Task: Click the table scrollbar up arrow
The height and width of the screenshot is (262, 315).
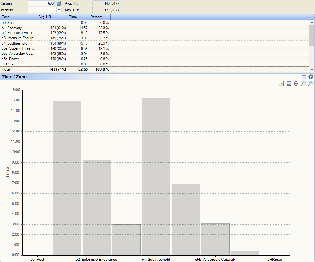Action: 312,22
